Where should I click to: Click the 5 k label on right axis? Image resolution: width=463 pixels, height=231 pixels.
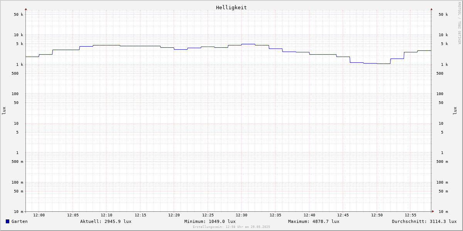point(444,44)
